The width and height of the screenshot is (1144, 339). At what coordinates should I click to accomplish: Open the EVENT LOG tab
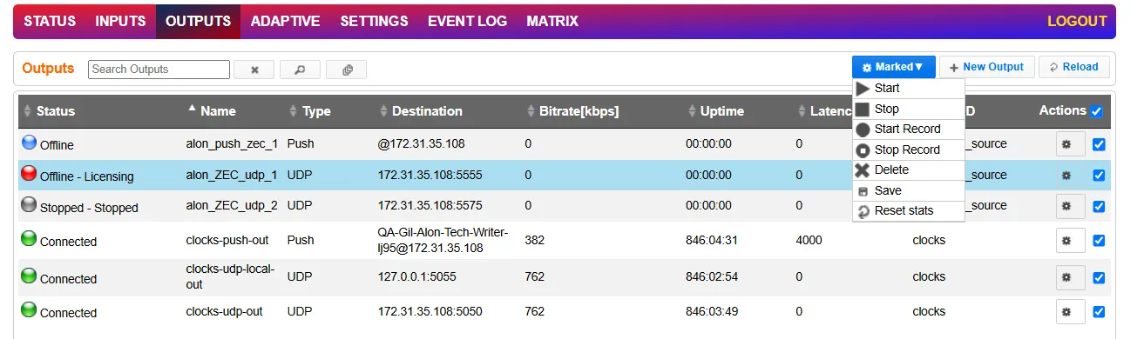pos(467,21)
